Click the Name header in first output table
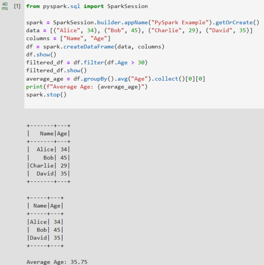264x265 pixels. 47,134
